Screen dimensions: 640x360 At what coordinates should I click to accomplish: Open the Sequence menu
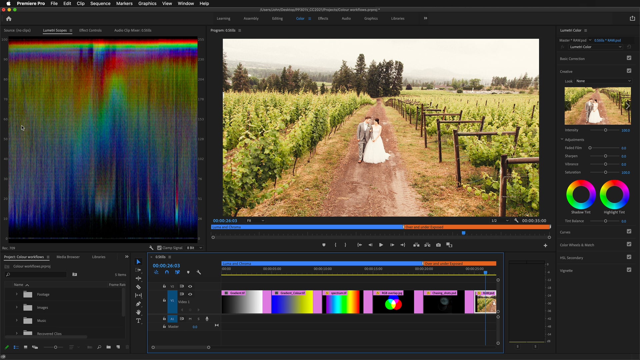[x=100, y=3]
